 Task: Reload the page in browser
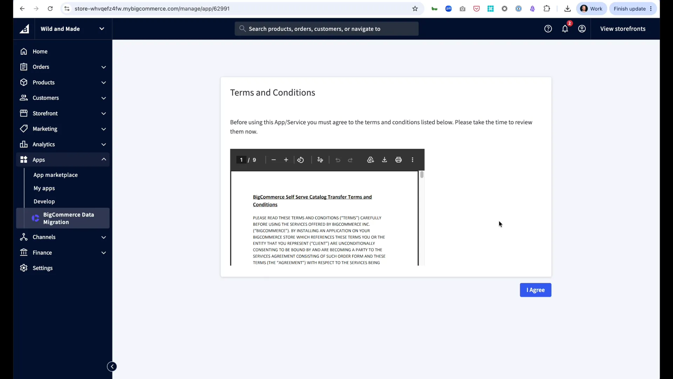pyautogui.click(x=50, y=9)
